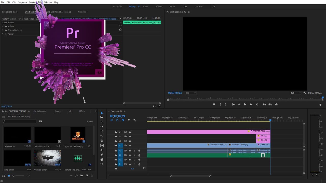The image size is (326, 183).
Task: Open timeline display settings wrench
Action: click(x=134, y=120)
